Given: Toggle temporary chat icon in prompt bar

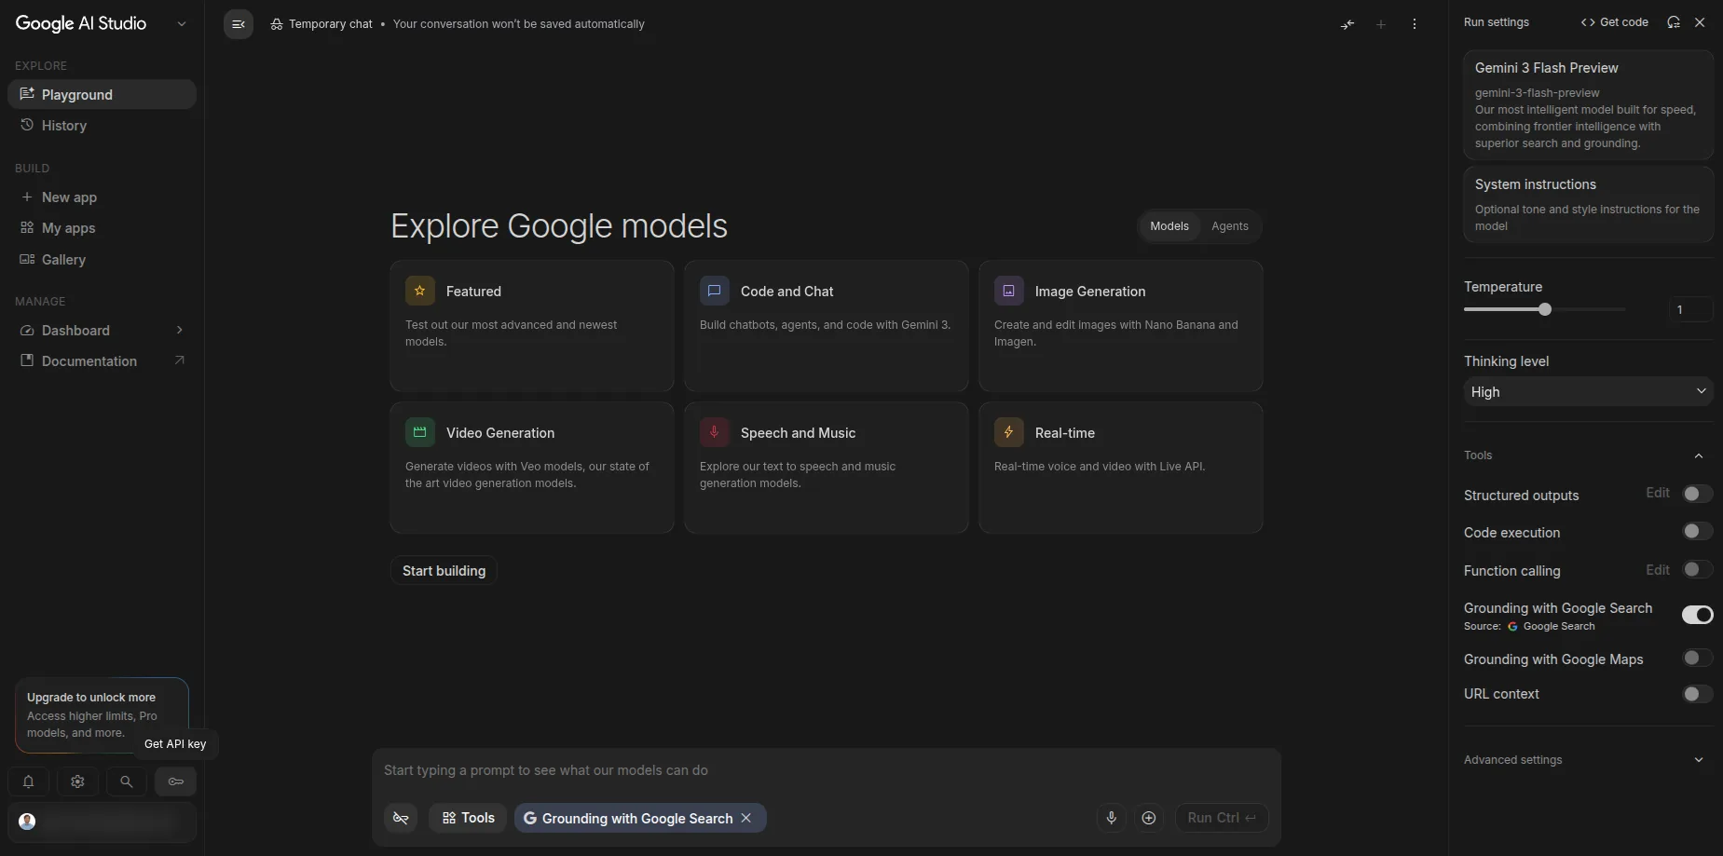Looking at the screenshot, I should (401, 818).
